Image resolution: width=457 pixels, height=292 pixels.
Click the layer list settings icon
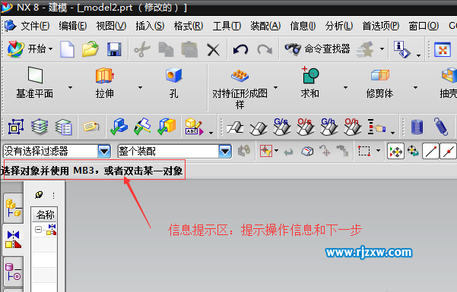(63, 127)
